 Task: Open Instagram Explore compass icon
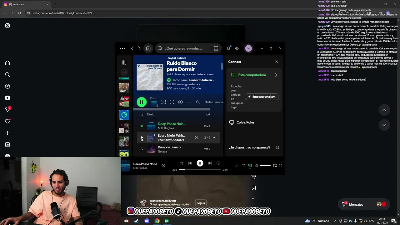(7, 86)
